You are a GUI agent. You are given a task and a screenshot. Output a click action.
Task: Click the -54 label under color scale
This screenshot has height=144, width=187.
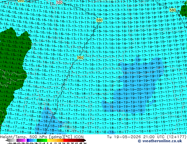click(9, 143)
